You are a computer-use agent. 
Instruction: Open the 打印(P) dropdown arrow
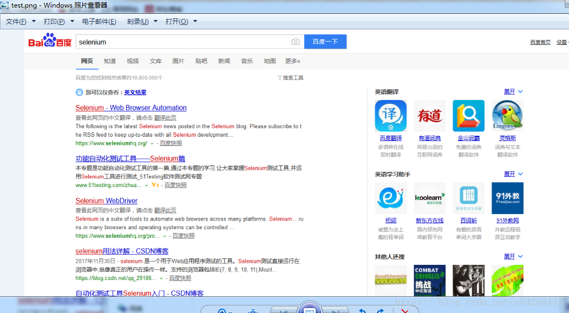coord(72,22)
